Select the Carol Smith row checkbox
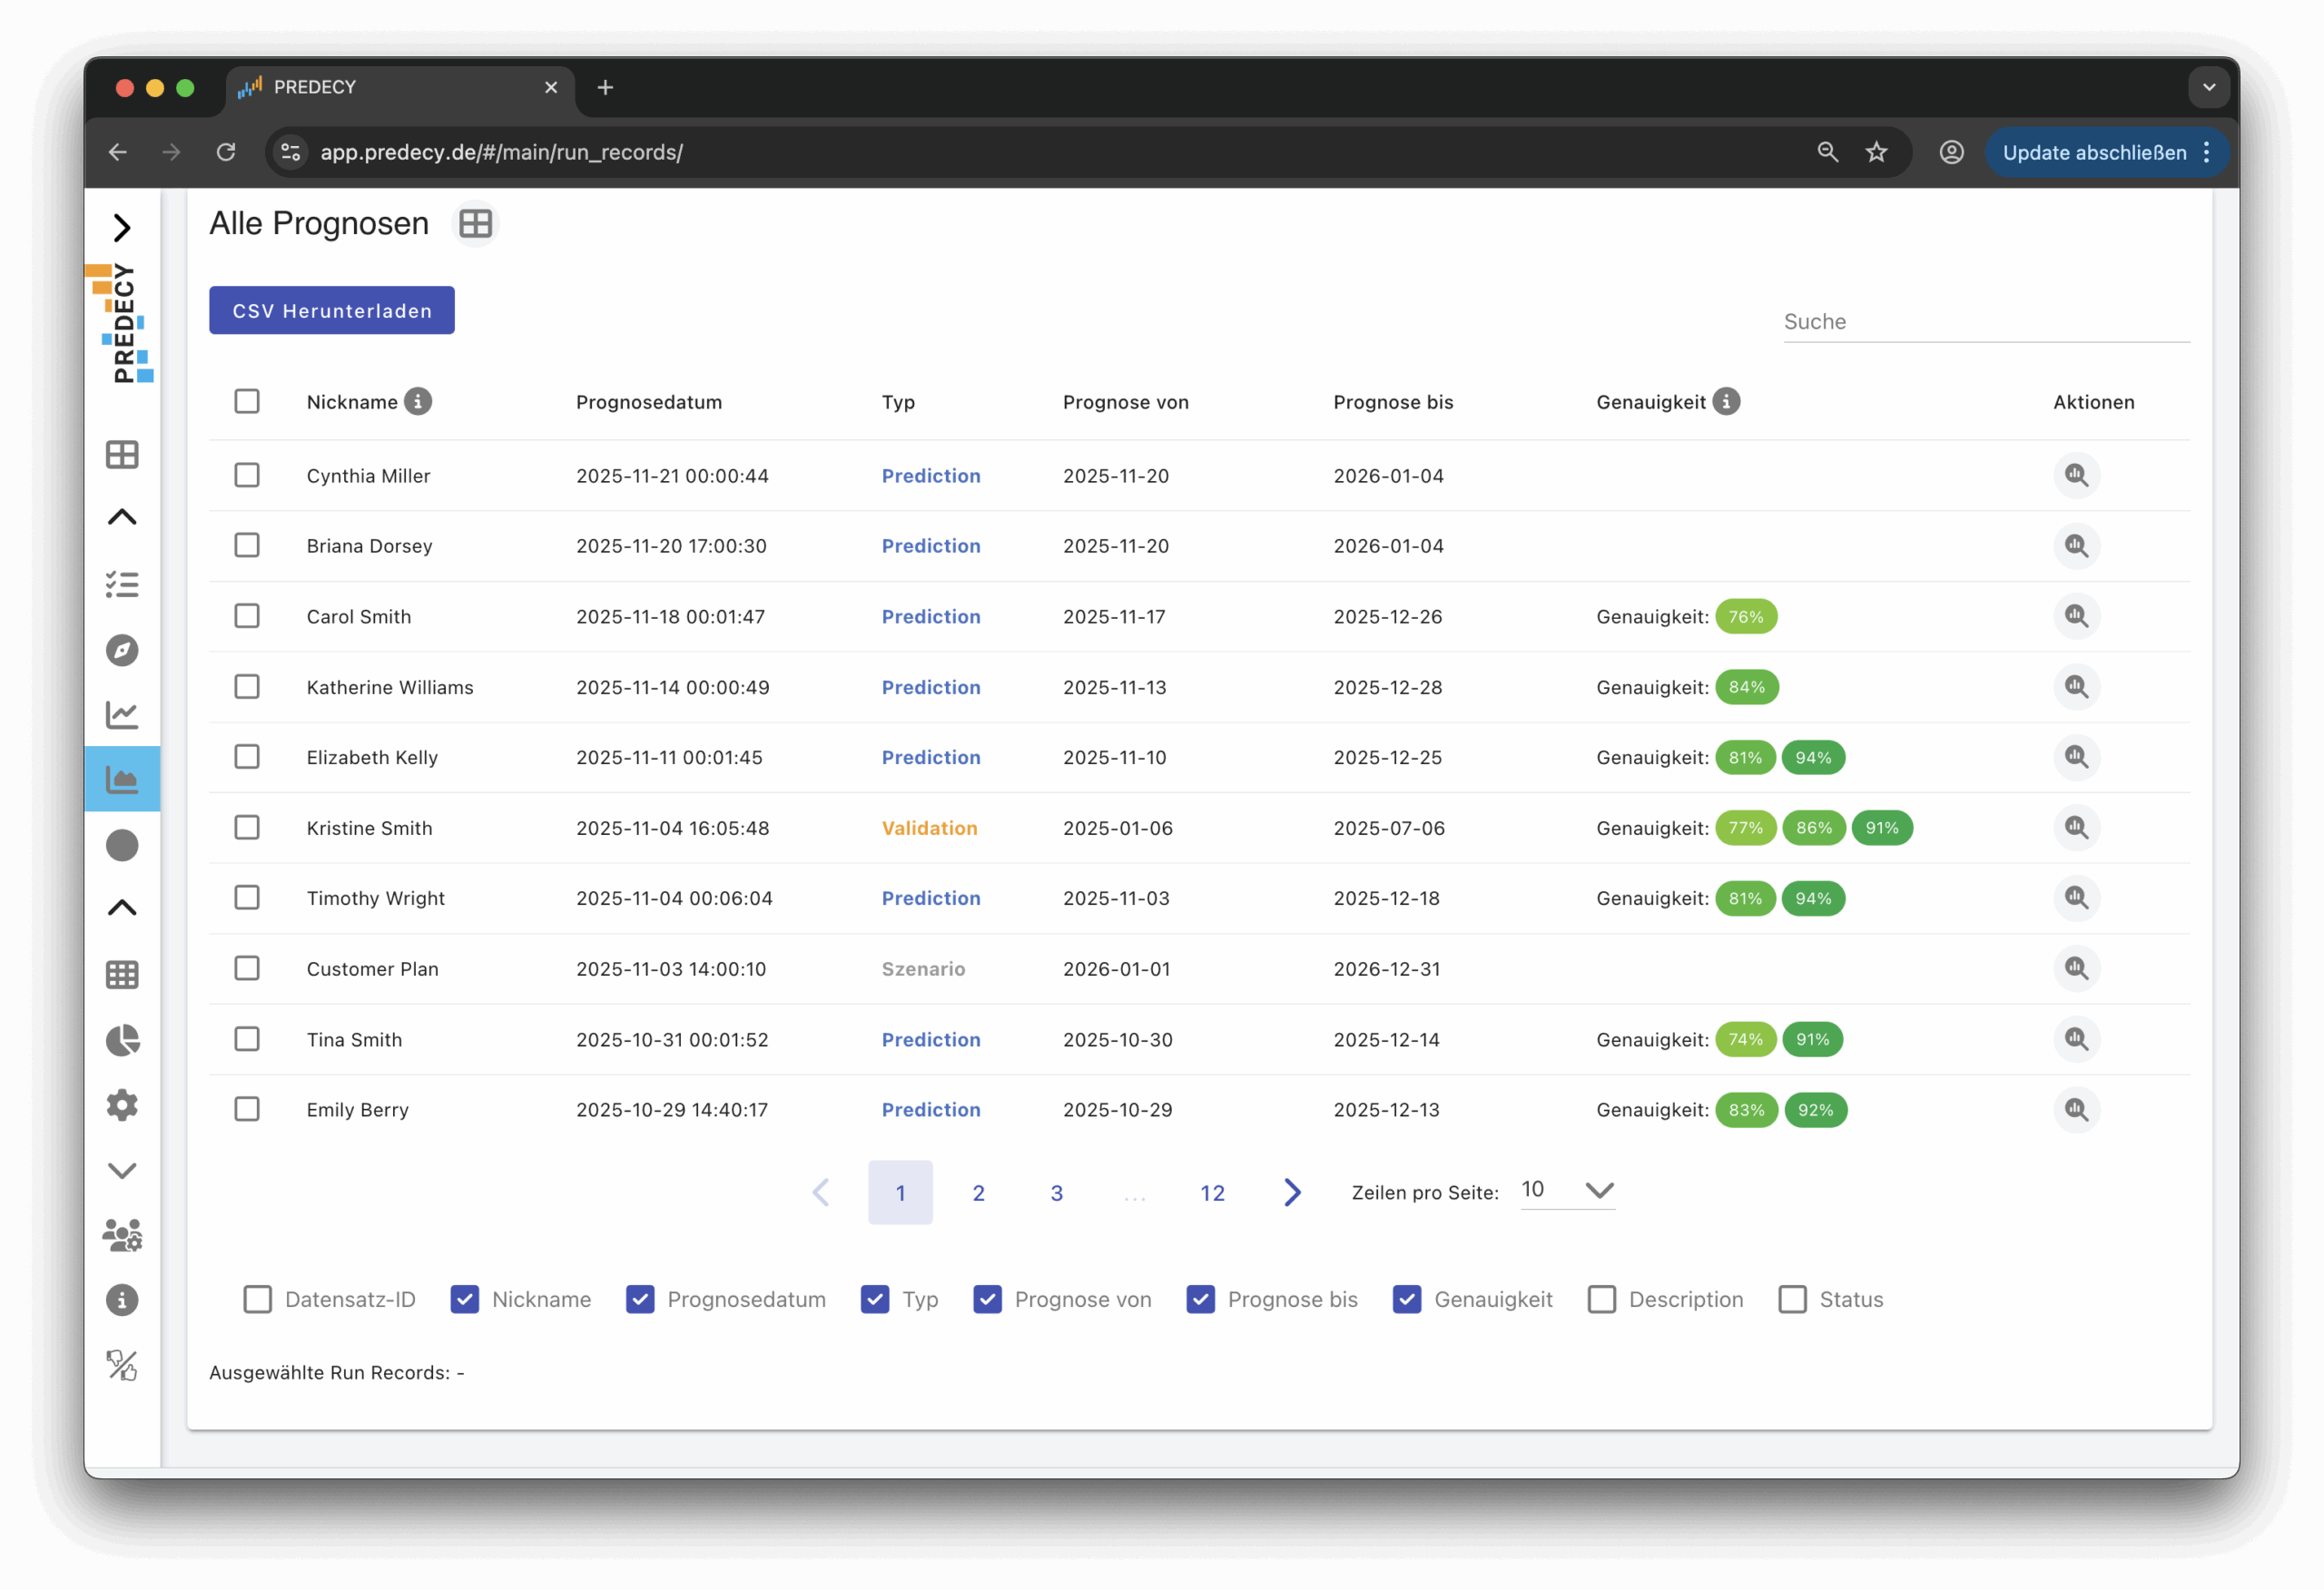 pos(247,616)
